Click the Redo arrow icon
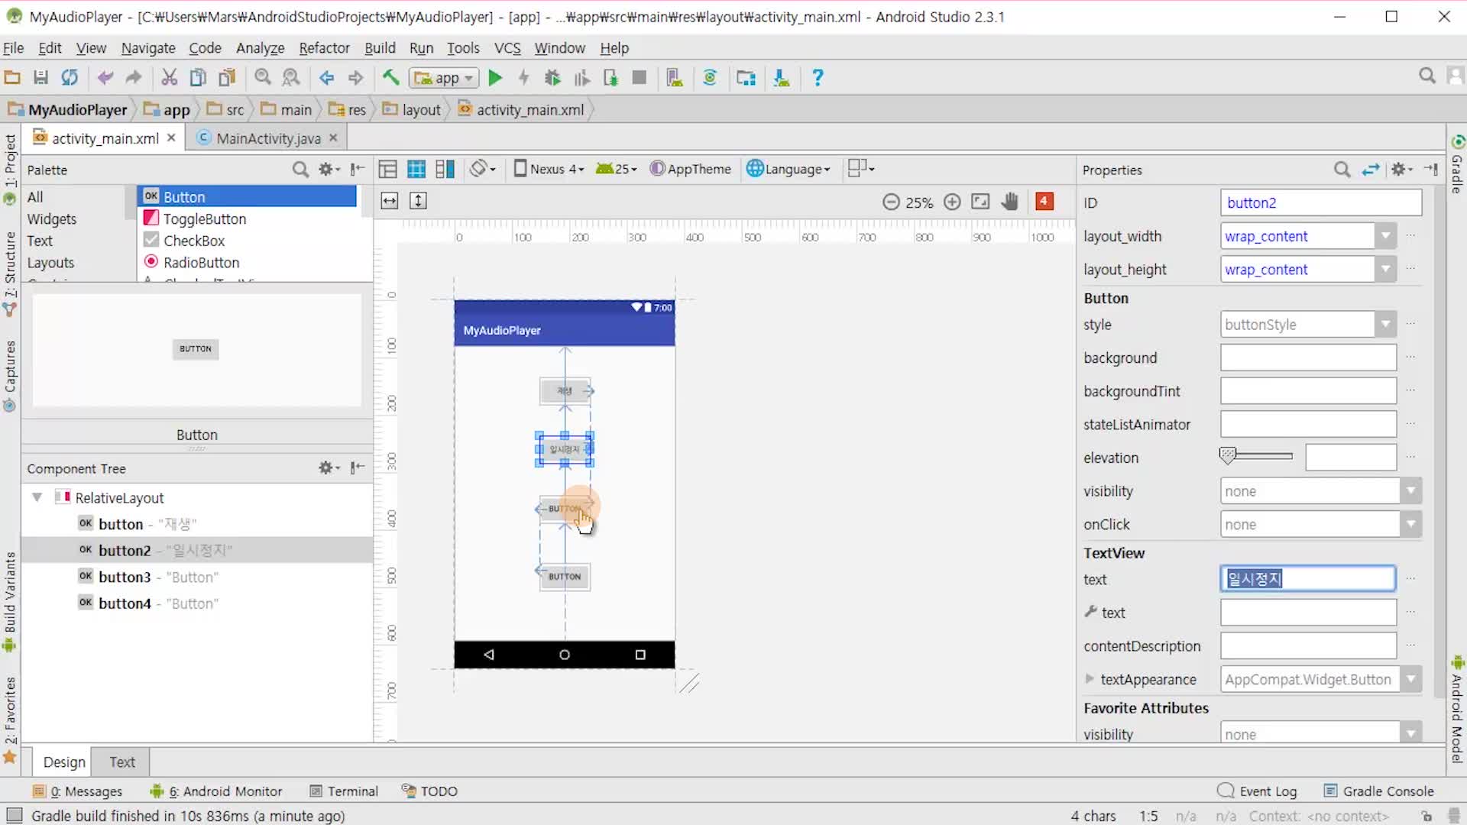 pyautogui.click(x=134, y=78)
